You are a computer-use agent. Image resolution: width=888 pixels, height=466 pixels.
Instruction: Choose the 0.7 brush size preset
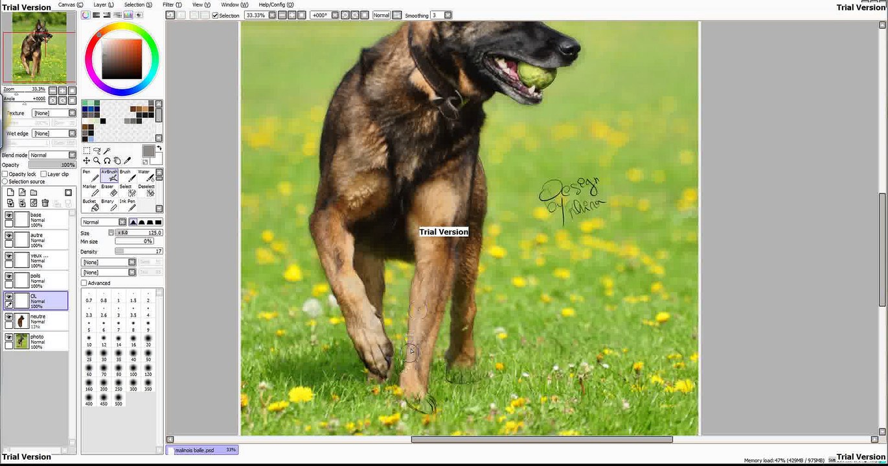coord(89,297)
